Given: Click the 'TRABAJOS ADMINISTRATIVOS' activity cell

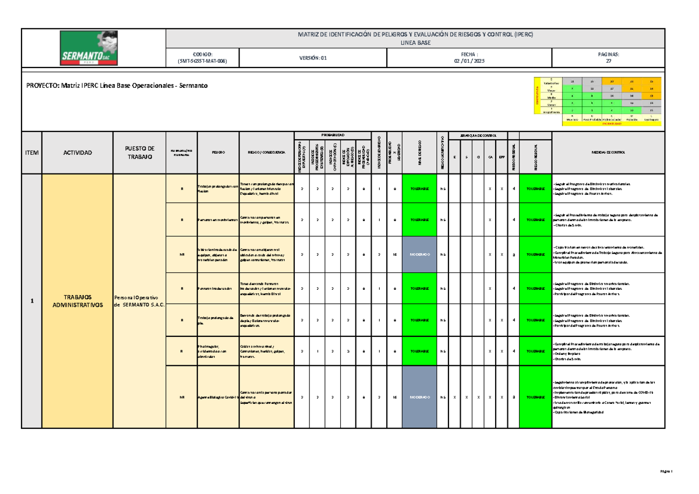Looking at the screenshot, I should coord(78,301).
